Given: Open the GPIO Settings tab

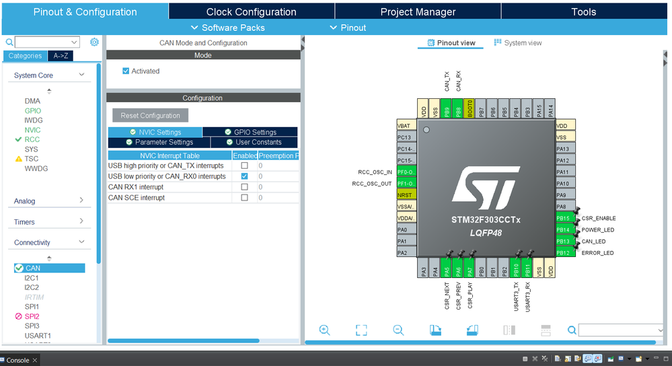Looking at the screenshot, I should (x=250, y=132).
